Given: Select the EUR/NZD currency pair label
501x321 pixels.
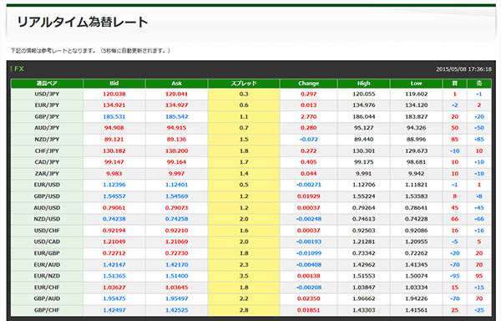Looking at the screenshot, I should [47, 276].
